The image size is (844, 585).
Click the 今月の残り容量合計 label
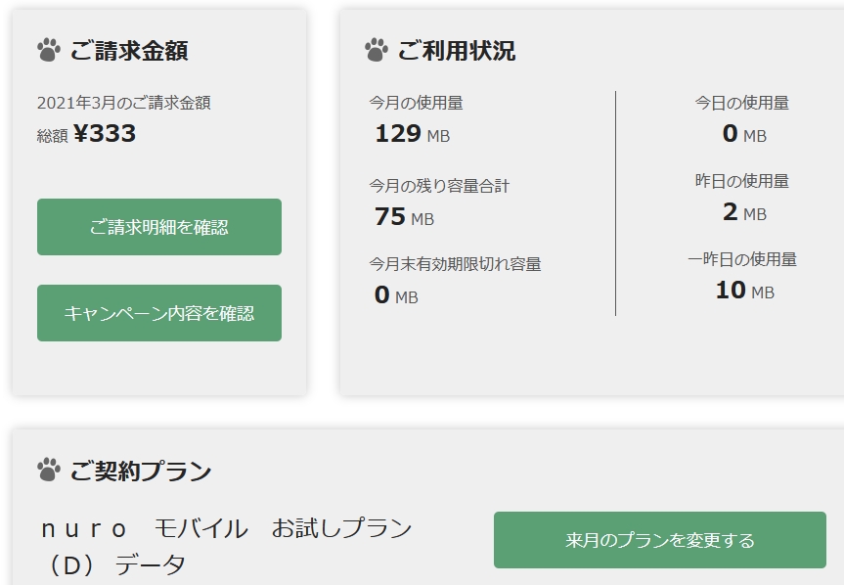439,185
